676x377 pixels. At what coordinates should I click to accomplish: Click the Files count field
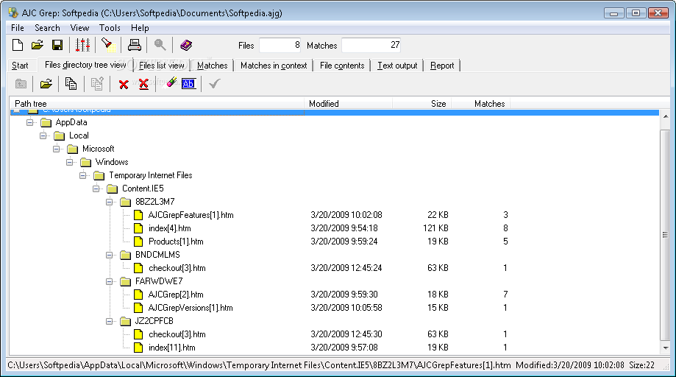click(280, 46)
